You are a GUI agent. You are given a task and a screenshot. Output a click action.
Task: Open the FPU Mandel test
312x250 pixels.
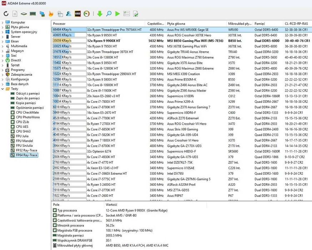[x=25, y=141]
